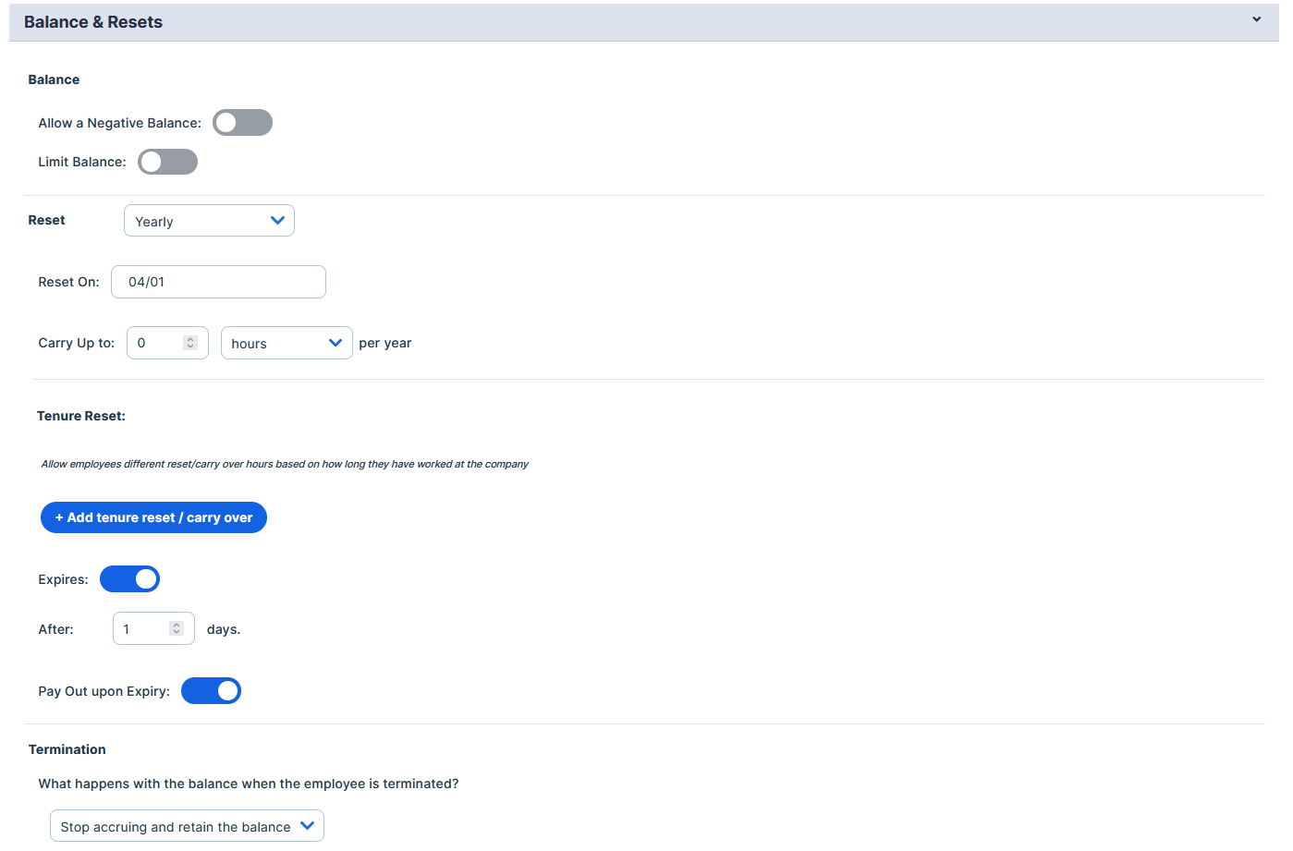Click the Balance section heading

pos(54,79)
